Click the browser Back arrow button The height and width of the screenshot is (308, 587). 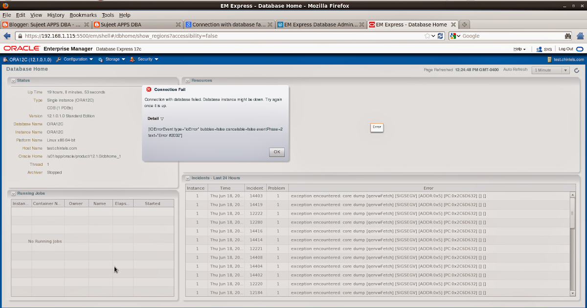click(x=7, y=36)
